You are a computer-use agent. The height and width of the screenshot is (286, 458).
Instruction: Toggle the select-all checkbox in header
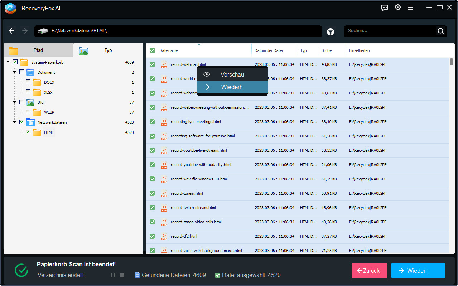tap(152, 50)
